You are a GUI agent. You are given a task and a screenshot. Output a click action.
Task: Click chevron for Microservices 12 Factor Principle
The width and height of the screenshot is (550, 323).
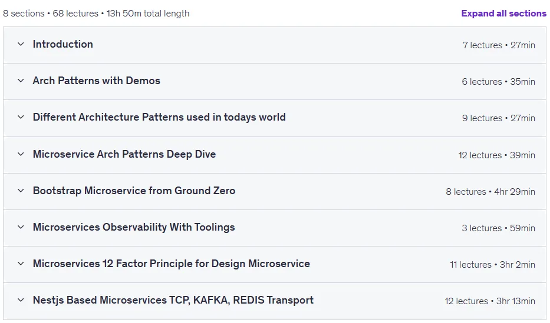pyautogui.click(x=21, y=264)
